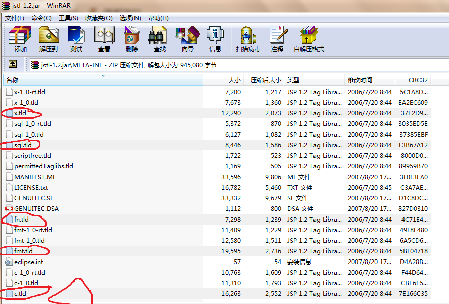Click CRC32 value F3B67A12
Image resolution: width=449 pixels, height=304 pixels.
tap(413, 145)
